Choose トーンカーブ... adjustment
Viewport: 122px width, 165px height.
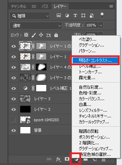click(90, 72)
